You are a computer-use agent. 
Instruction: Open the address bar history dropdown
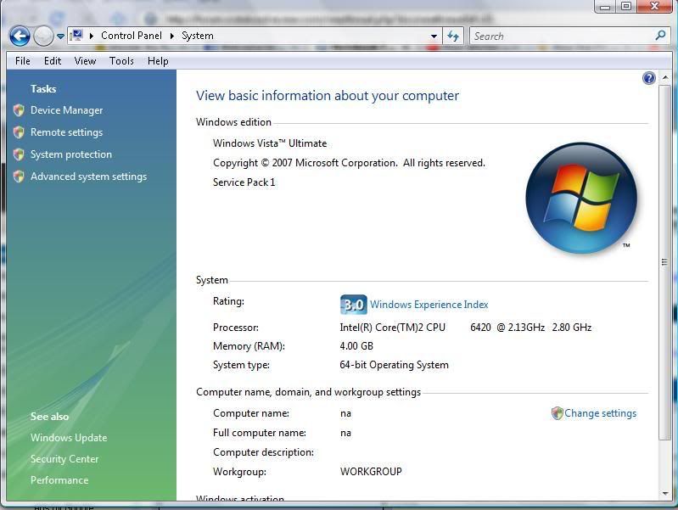pos(434,36)
